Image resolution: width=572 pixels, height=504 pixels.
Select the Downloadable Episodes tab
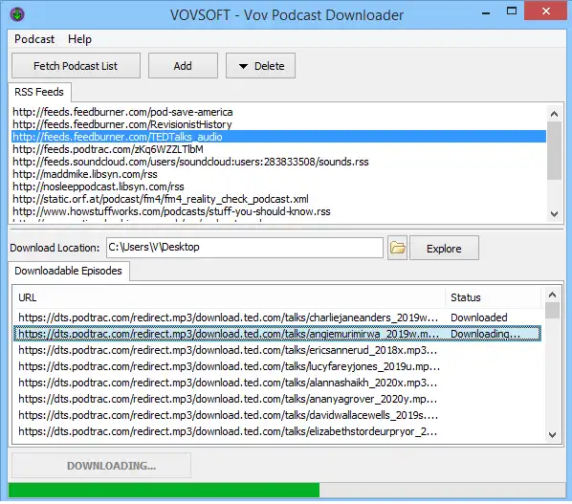[x=68, y=271]
